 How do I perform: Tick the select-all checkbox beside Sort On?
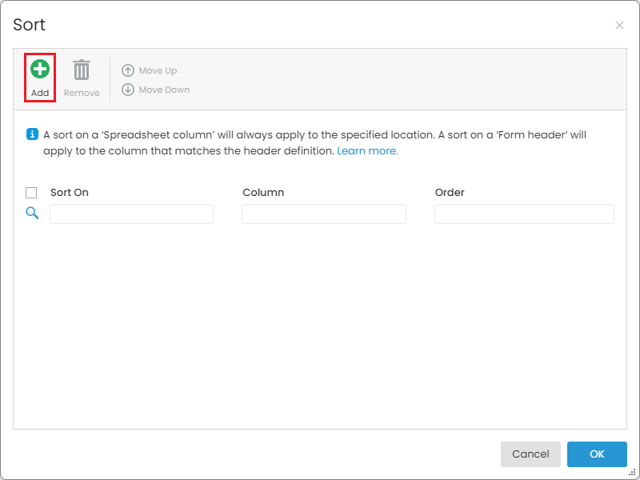click(x=31, y=193)
